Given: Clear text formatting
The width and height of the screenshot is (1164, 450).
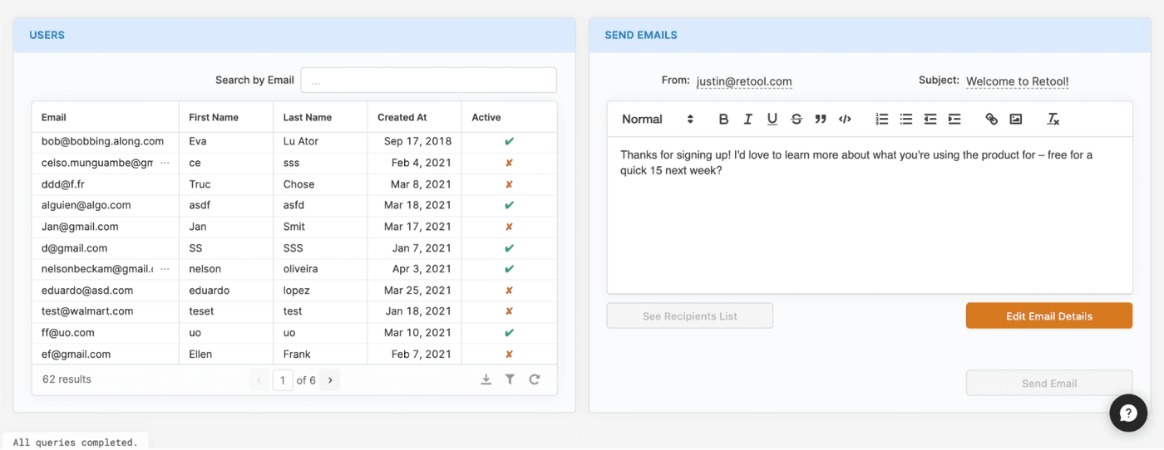Looking at the screenshot, I should click(1053, 120).
